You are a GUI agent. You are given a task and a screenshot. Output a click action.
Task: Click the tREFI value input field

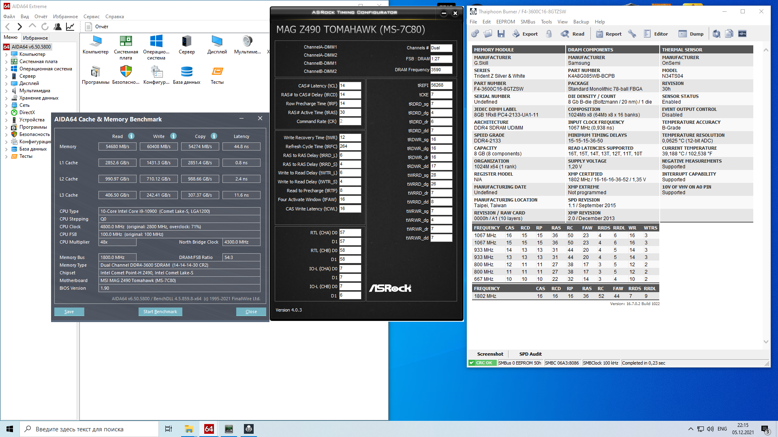click(441, 85)
